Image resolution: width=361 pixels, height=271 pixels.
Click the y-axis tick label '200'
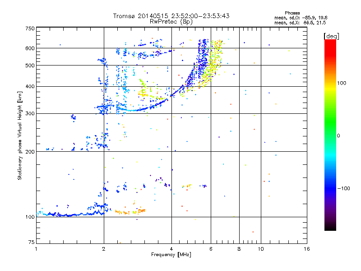30,152
